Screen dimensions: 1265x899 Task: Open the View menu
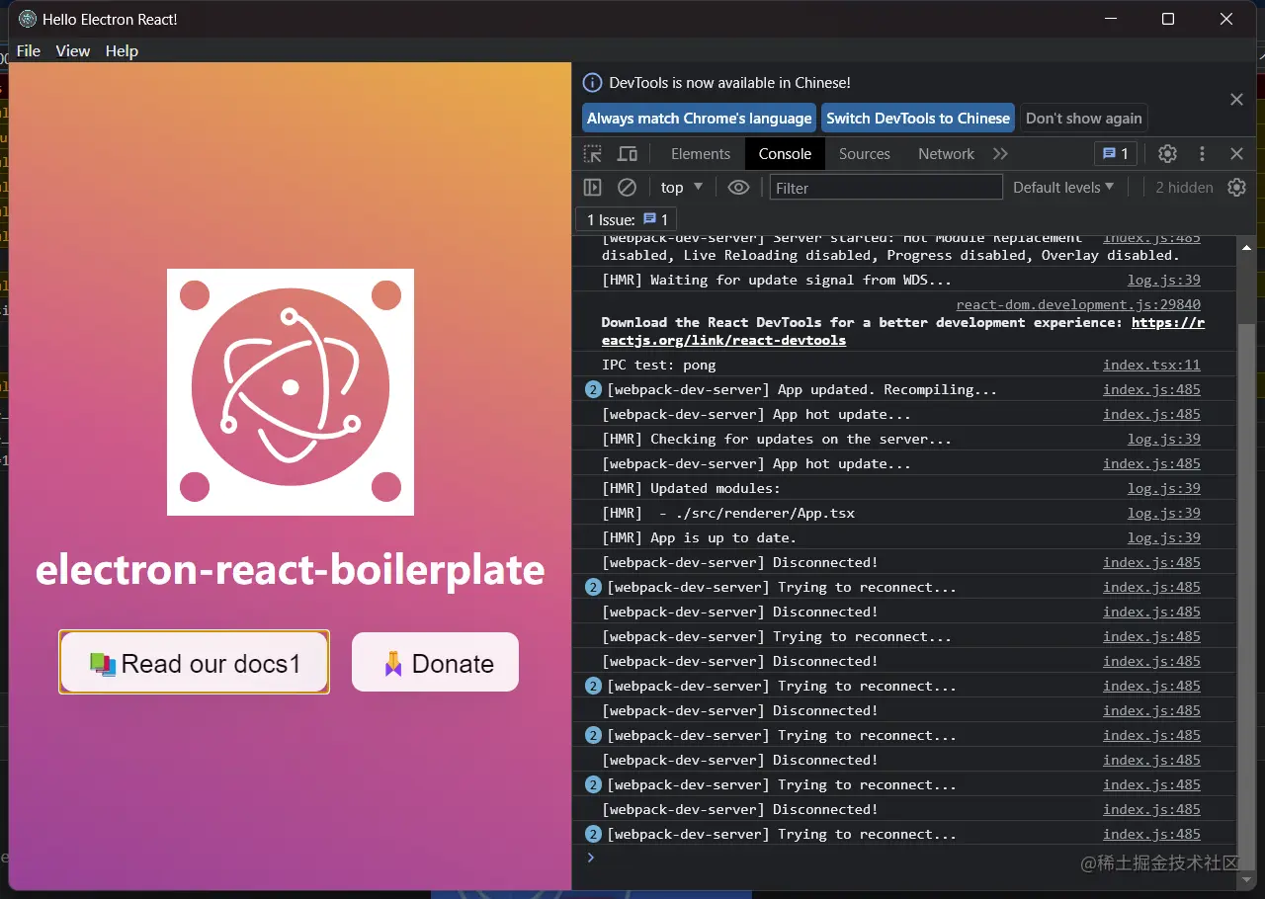pos(73,51)
